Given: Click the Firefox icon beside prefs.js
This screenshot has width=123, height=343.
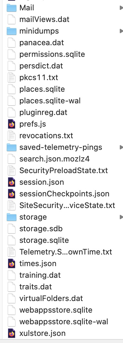Looking at the screenshot, I should coord(12,124).
